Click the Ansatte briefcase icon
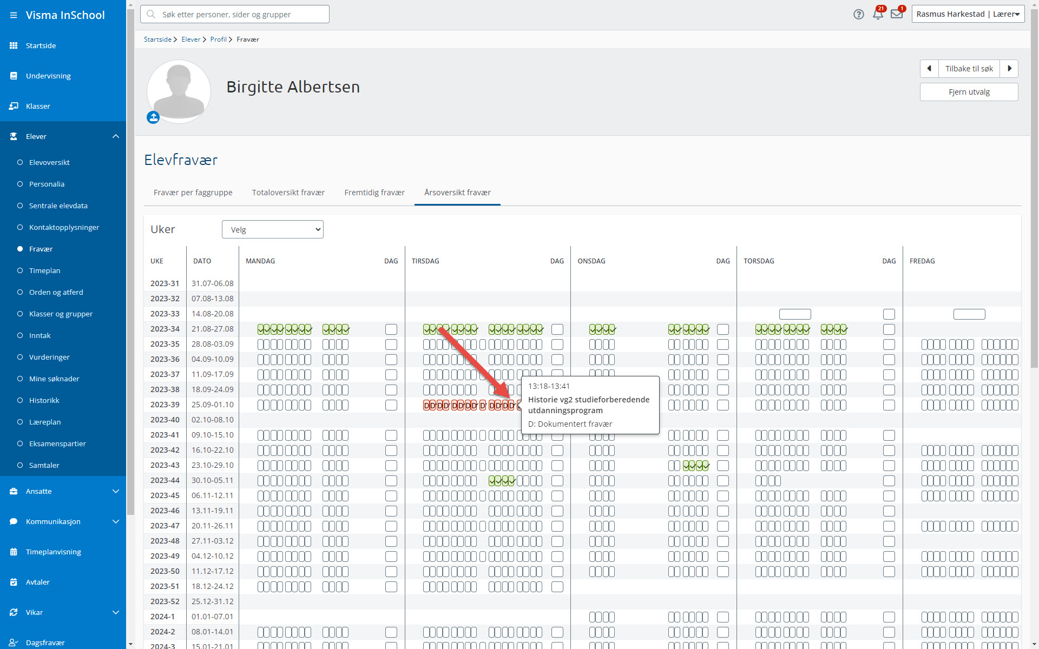Viewport: 1039px width, 649px height. pos(14,491)
